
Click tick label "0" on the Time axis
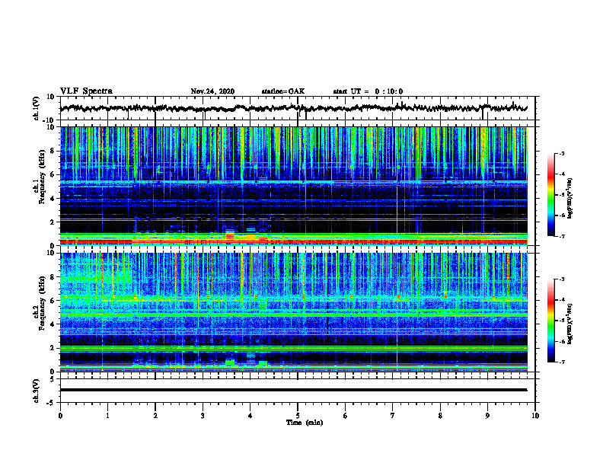tap(60, 416)
